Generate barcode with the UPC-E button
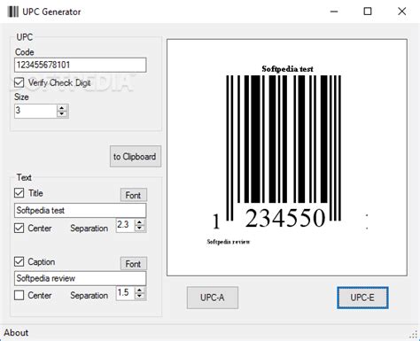 362,298
